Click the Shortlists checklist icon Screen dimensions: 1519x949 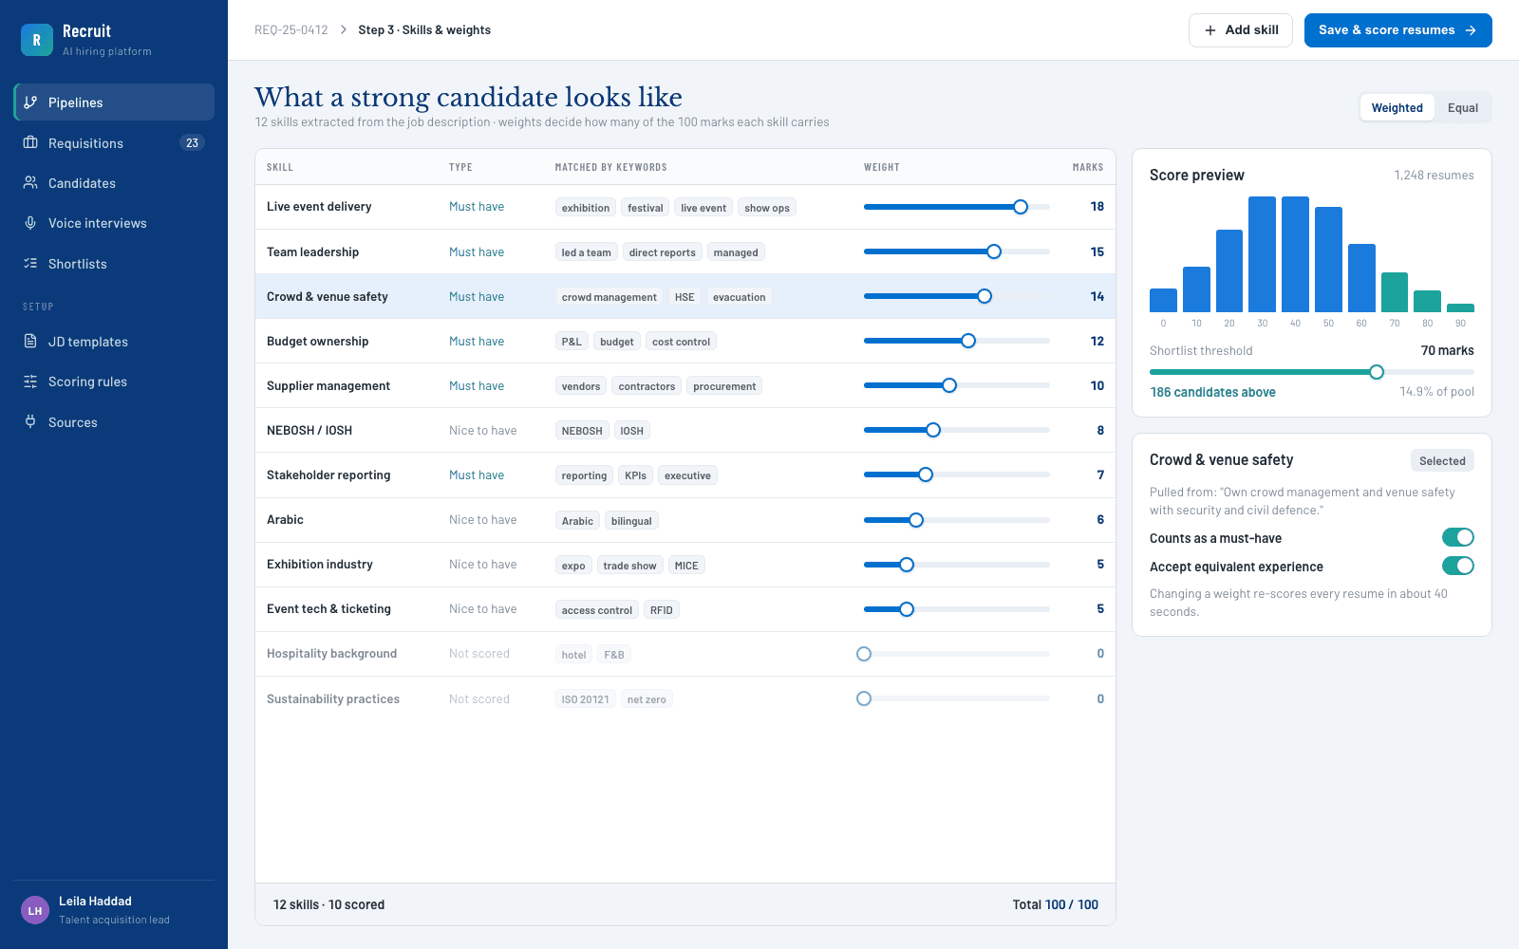click(x=30, y=263)
